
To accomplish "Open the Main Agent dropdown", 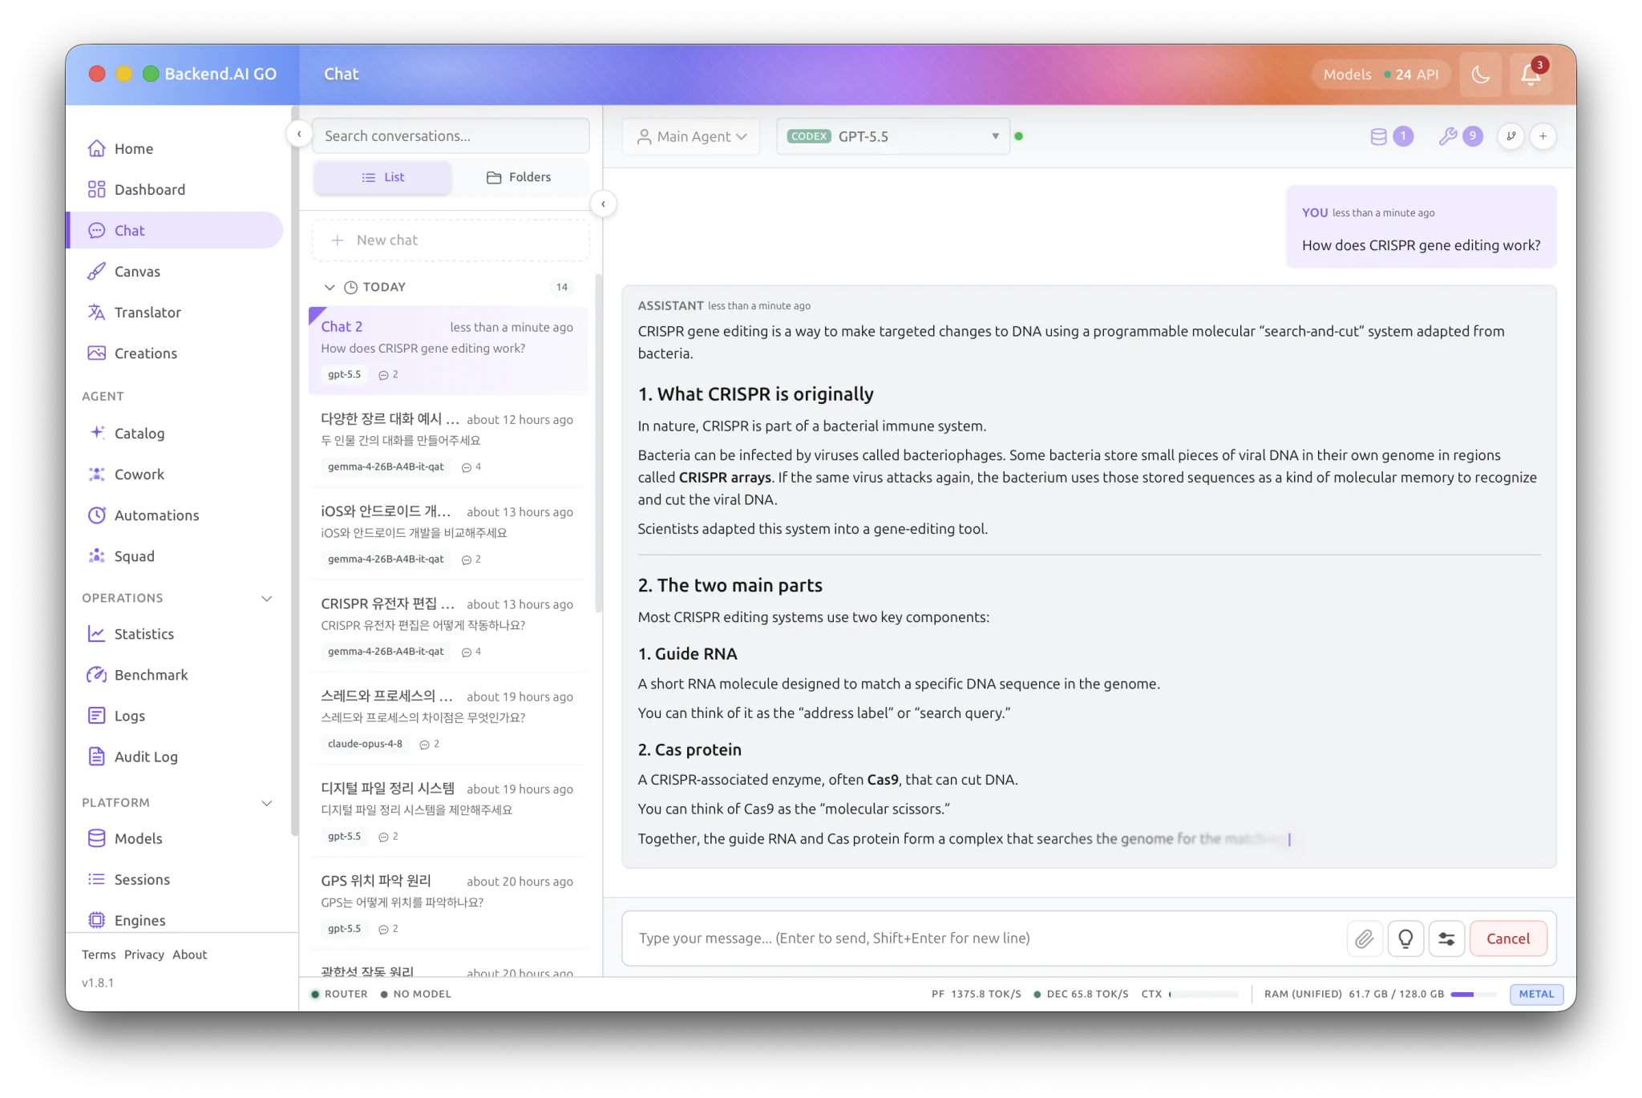I will (x=690, y=136).
